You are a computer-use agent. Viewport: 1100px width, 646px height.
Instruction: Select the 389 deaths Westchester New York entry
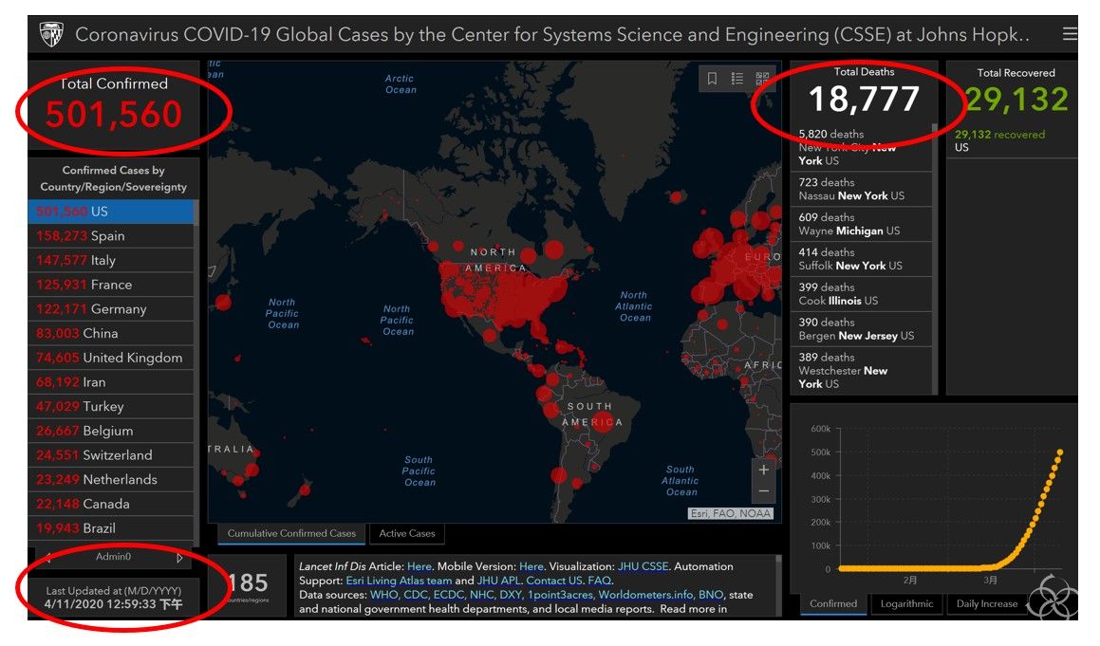[861, 370]
